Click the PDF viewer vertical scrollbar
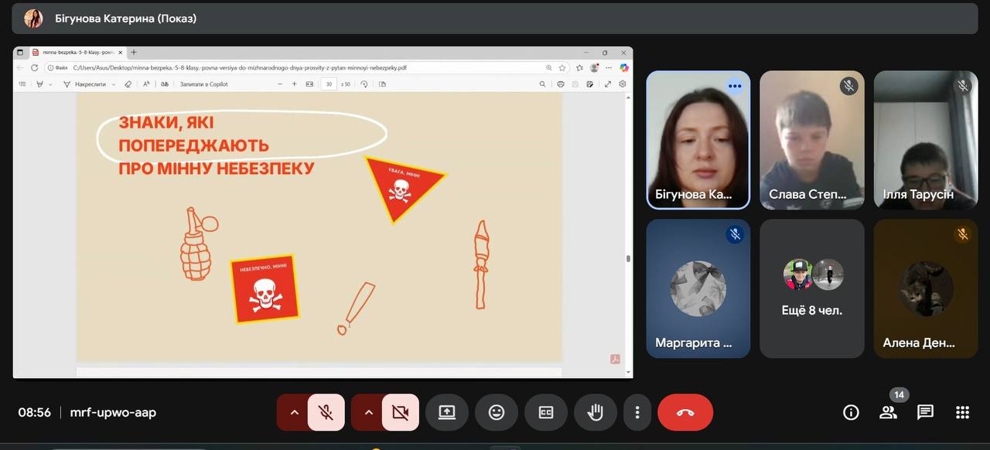Image resolution: width=990 pixels, height=450 pixels. [x=628, y=259]
